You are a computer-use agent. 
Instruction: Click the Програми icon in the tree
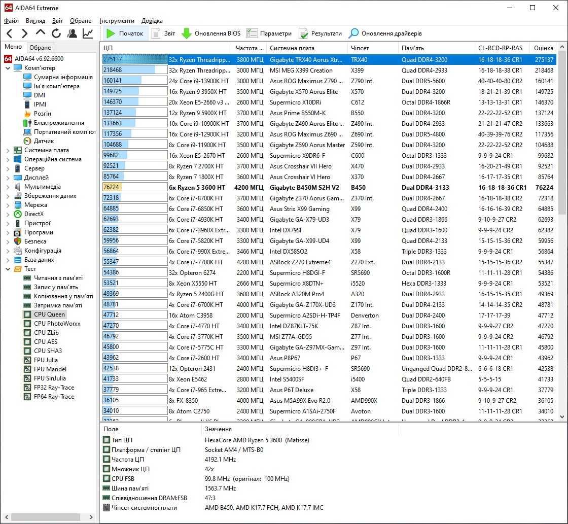17,232
